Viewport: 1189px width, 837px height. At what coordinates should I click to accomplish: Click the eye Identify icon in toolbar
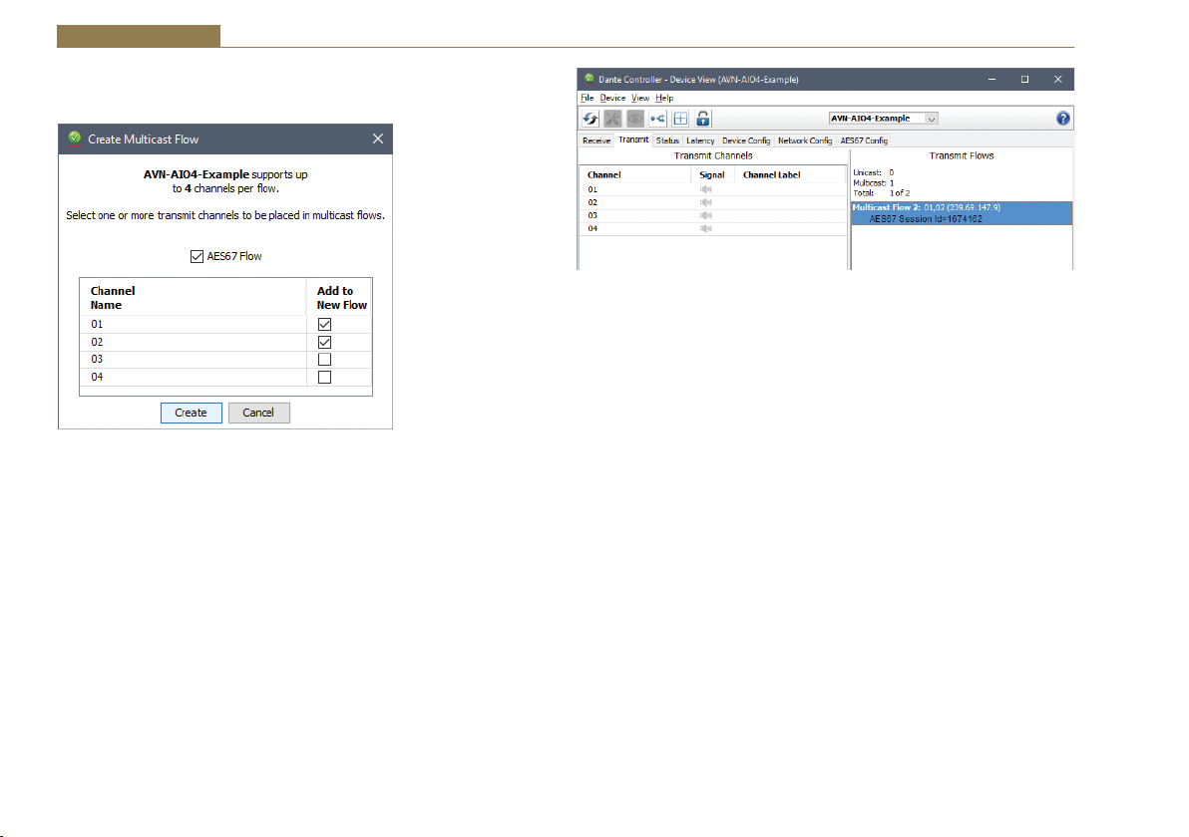point(635,119)
